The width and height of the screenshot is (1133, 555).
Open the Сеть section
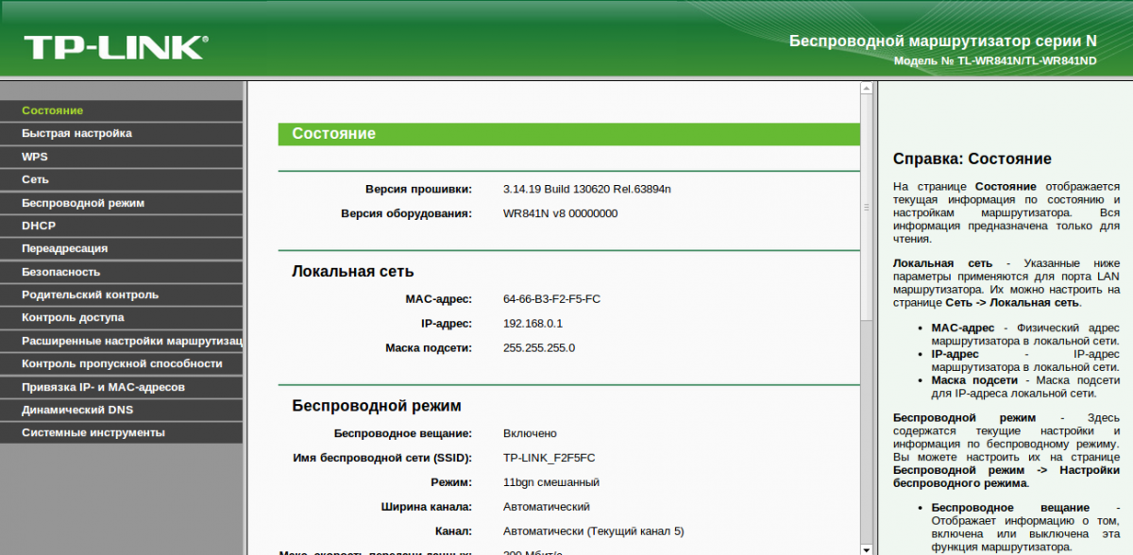pyautogui.click(x=121, y=179)
